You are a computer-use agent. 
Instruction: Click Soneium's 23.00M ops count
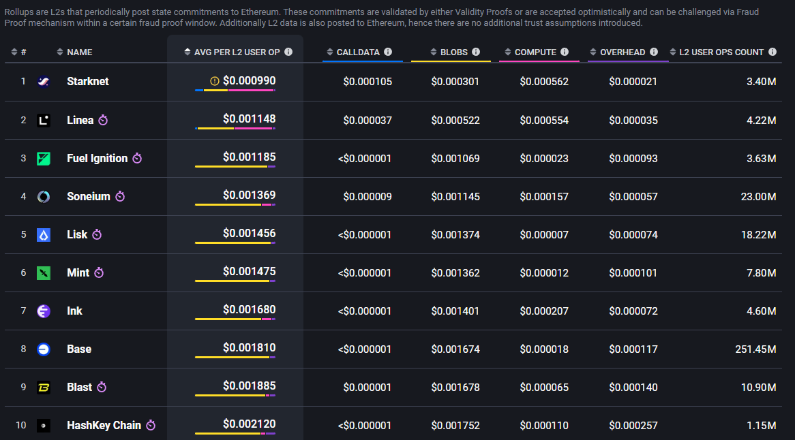click(x=758, y=196)
